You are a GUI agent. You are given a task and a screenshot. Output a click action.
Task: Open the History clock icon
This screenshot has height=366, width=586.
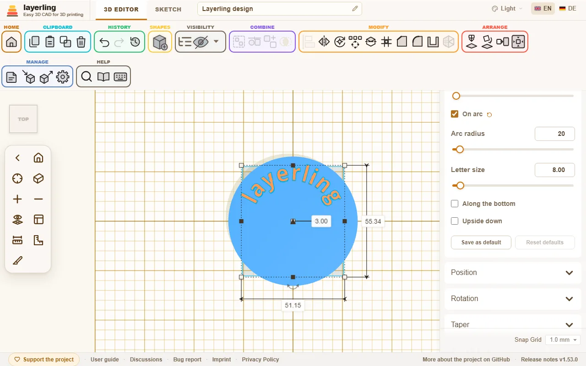pos(135,42)
